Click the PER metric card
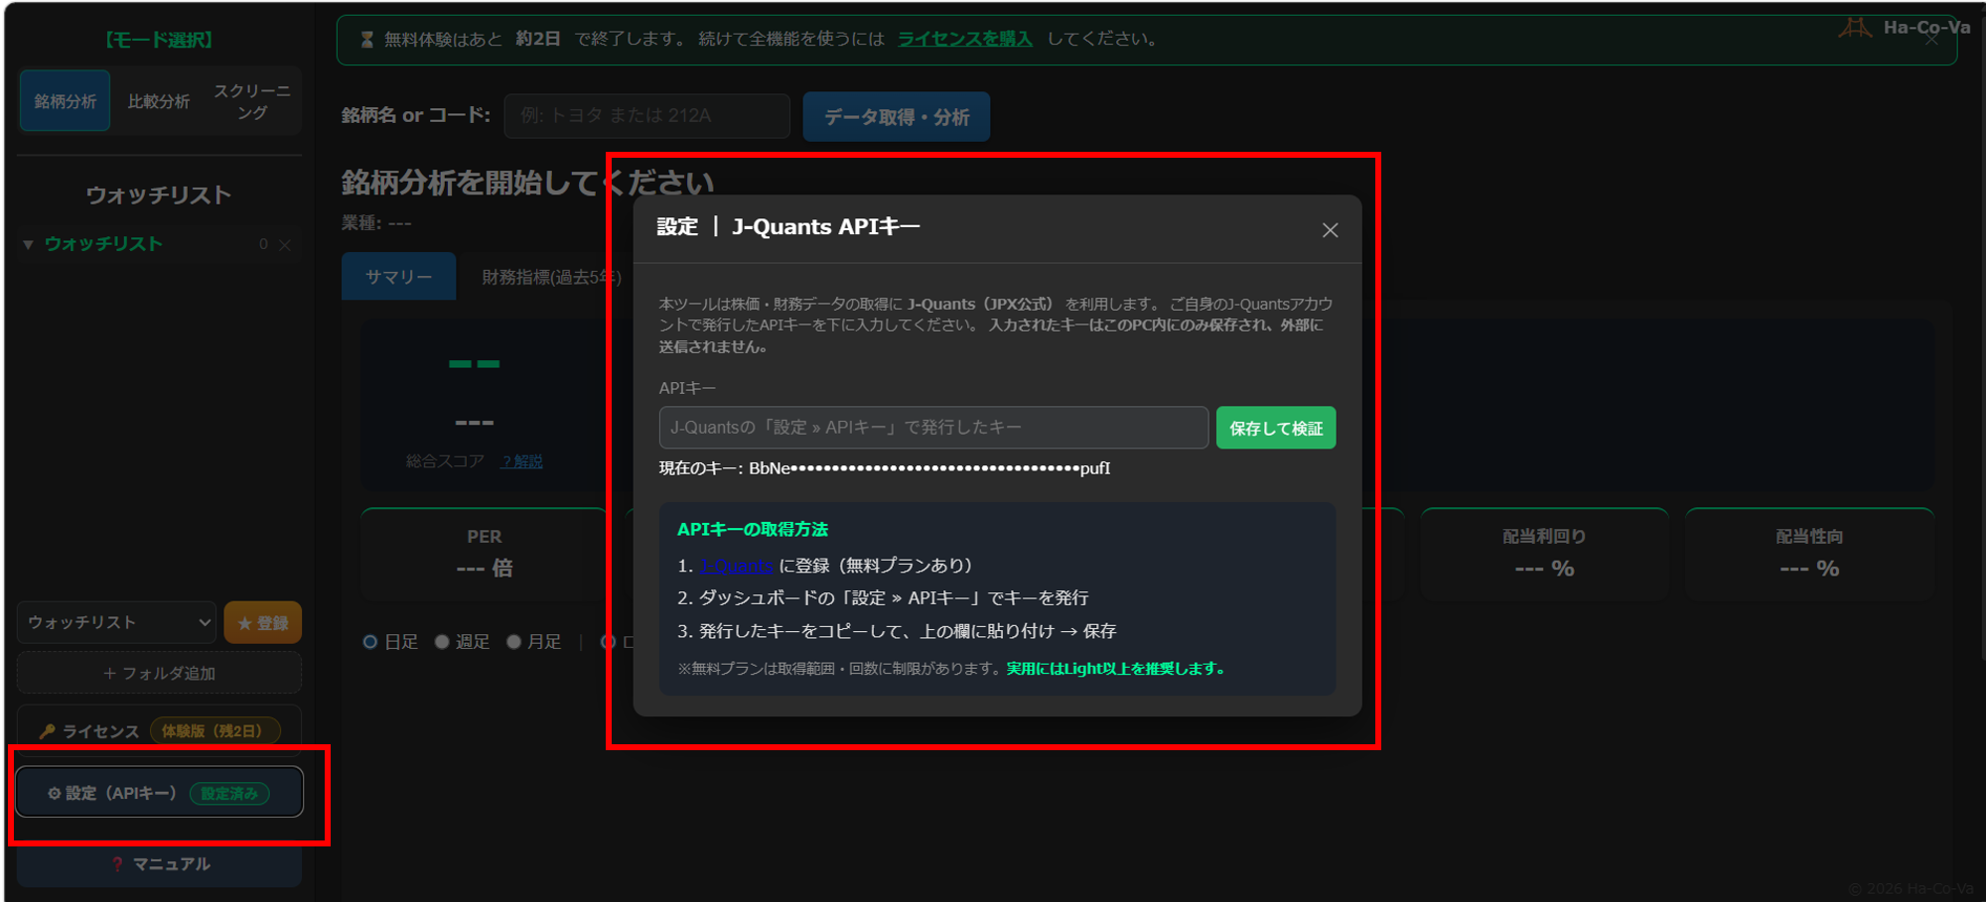This screenshot has height=902, width=1986. (485, 554)
